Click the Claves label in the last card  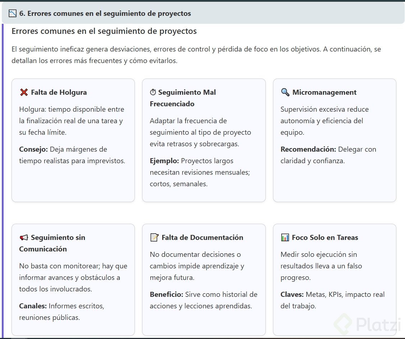pyautogui.click(x=292, y=294)
